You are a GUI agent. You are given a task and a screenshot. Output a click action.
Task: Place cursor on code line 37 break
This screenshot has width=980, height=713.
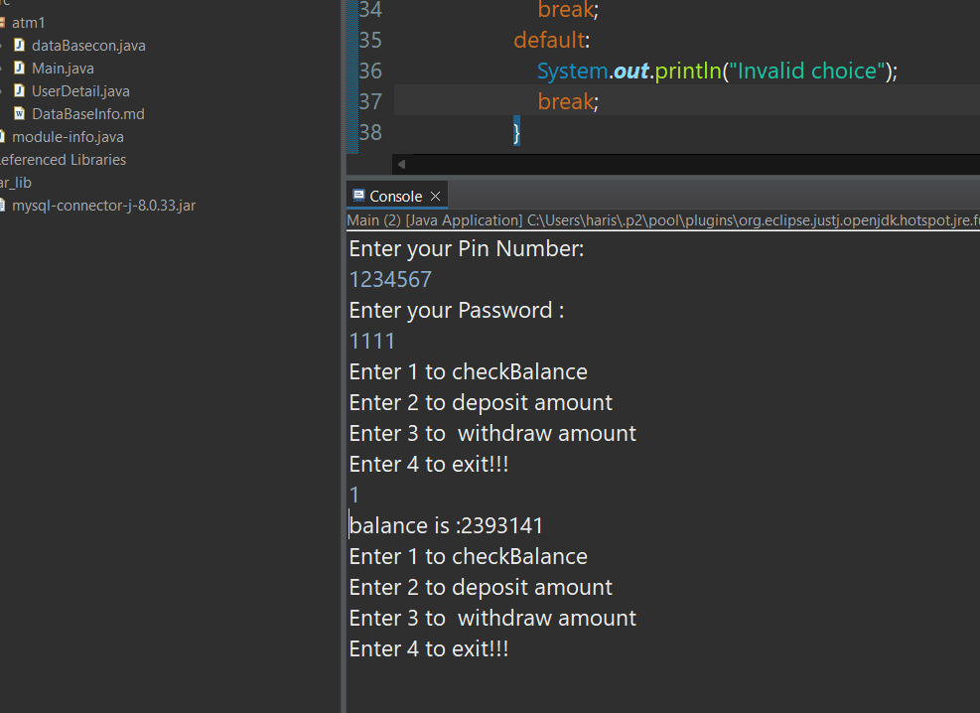(x=568, y=101)
